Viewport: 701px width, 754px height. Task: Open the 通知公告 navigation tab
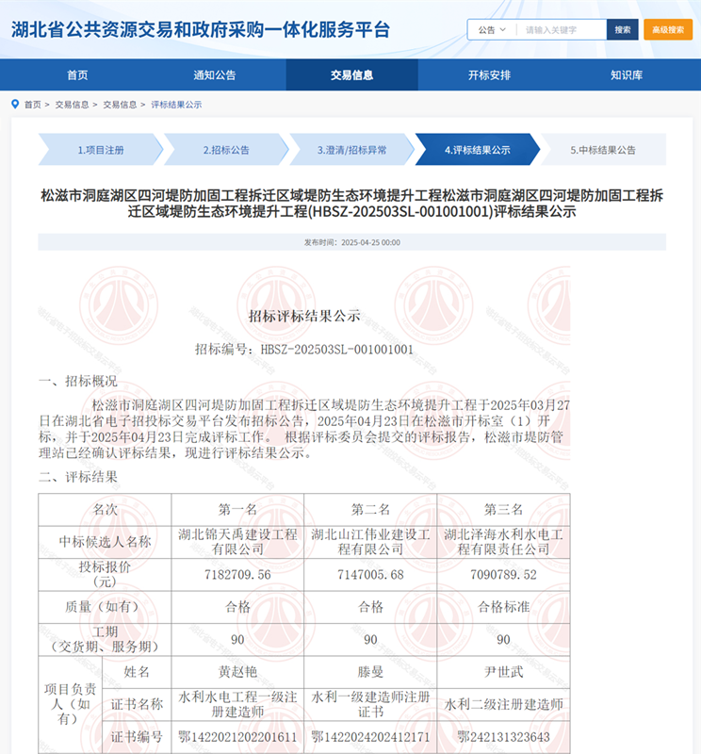(215, 75)
